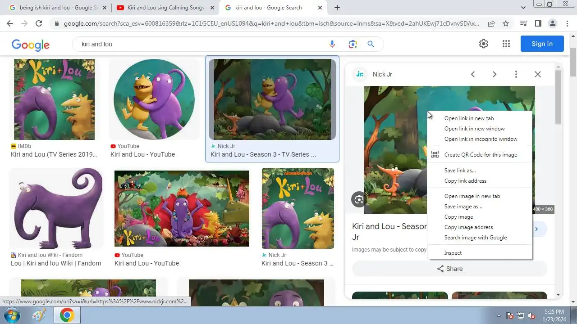Open the Google logo homepage link
This screenshot has height=324, width=577.
[x=31, y=45]
